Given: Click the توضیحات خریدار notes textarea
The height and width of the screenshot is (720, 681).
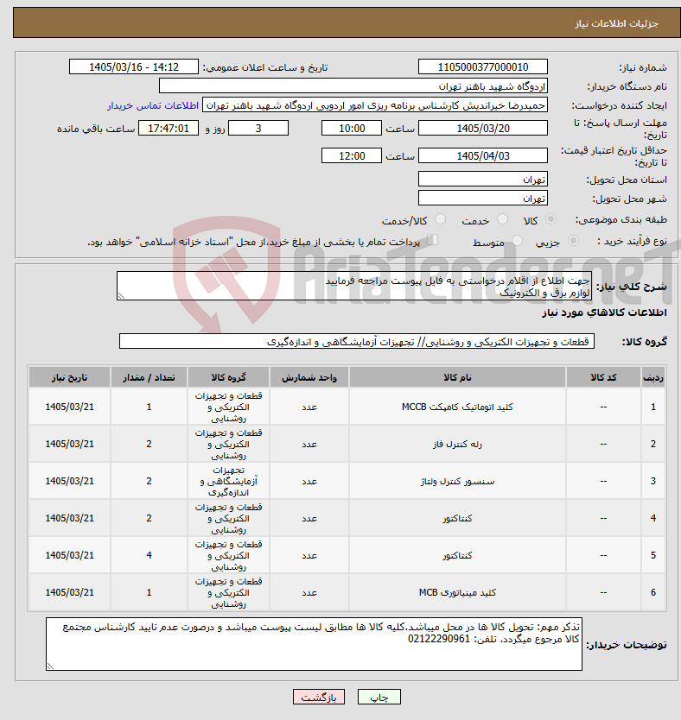Looking at the screenshot, I should (314, 644).
